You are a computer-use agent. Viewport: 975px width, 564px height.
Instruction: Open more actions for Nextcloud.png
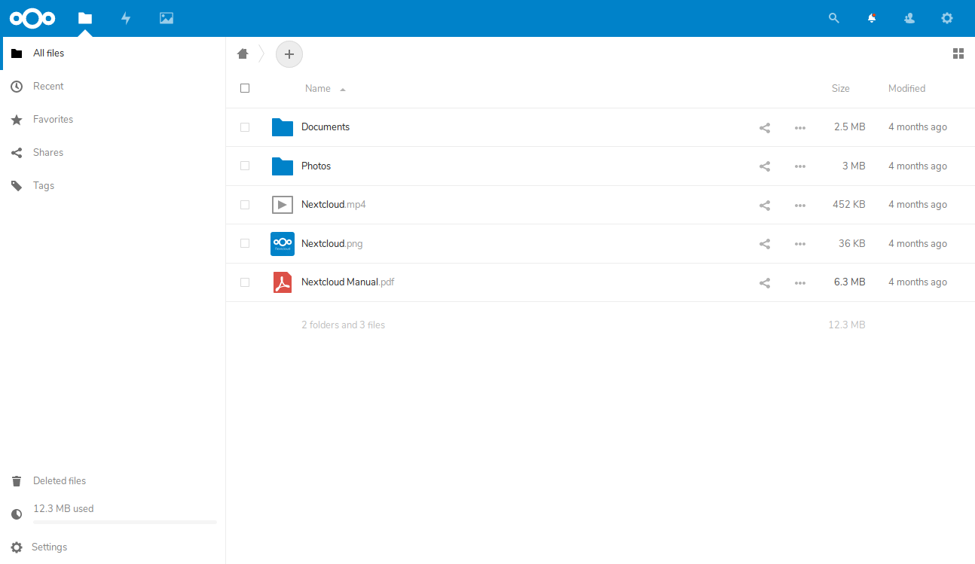(x=800, y=244)
